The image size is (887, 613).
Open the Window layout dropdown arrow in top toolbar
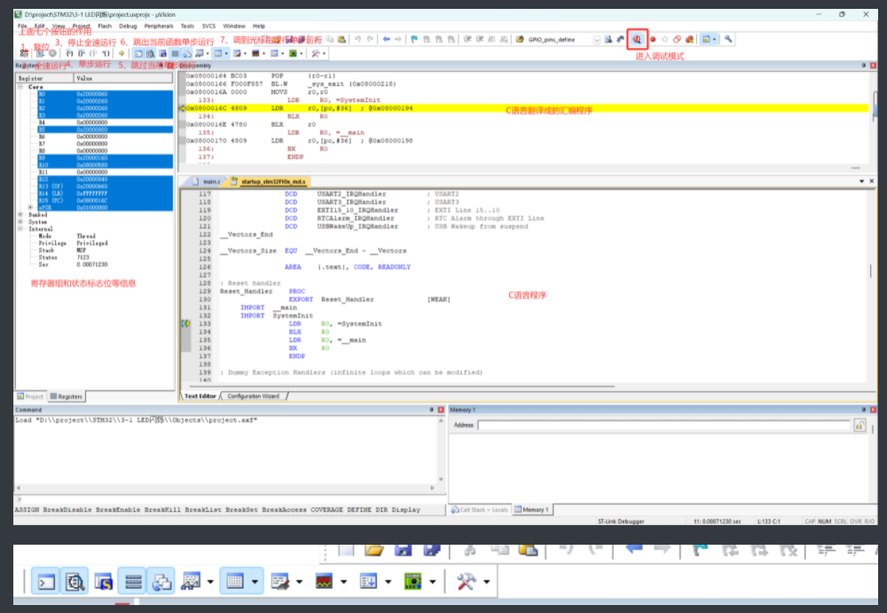(x=714, y=39)
